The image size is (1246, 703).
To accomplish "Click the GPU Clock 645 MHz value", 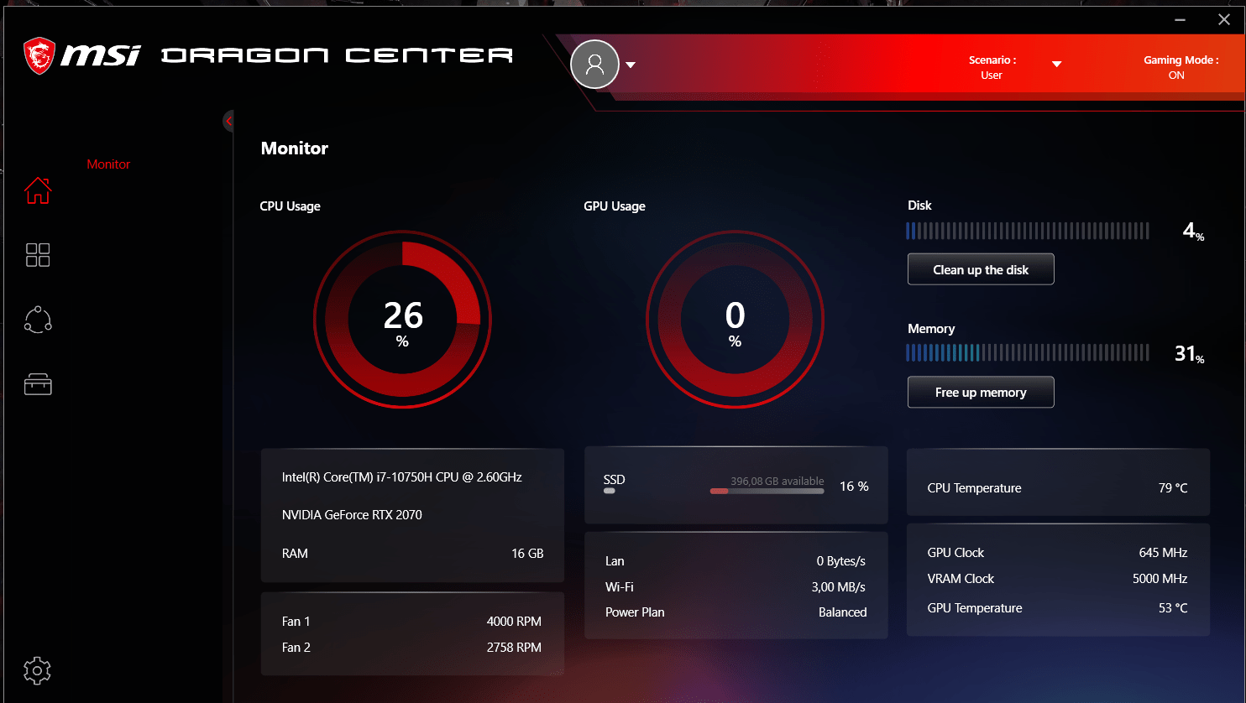I will point(1163,553).
